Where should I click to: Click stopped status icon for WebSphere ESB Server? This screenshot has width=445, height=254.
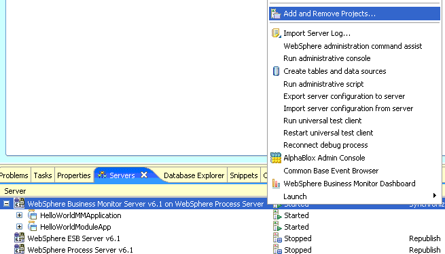[x=277, y=238]
